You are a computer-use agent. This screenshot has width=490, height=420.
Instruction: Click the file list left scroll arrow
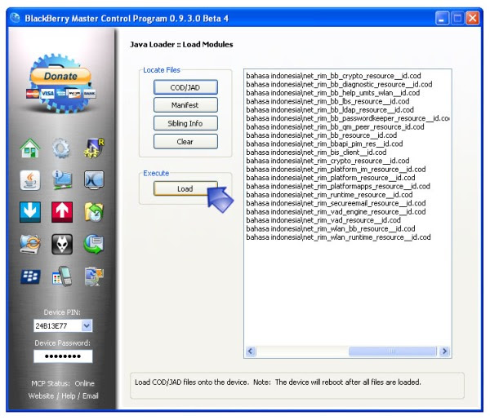tap(251, 351)
